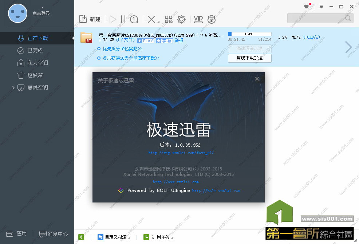The width and height of the screenshot is (359, 244).
Task: Click the 31/234 connection count text
Action: coord(265,39)
